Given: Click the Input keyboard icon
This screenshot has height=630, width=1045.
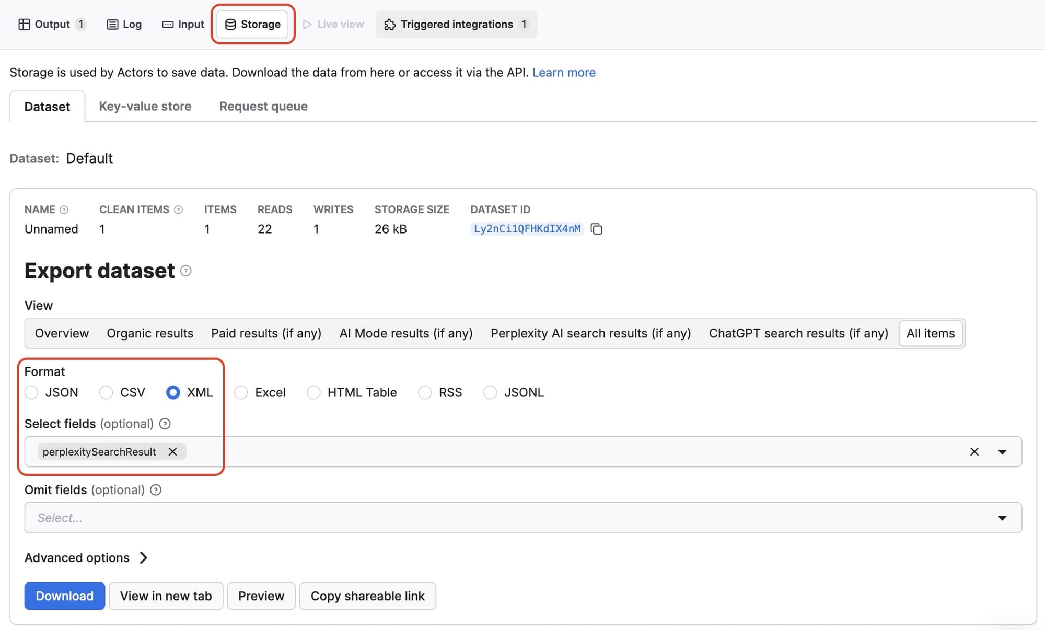Looking at the screenshot, I should pos(167,24).
